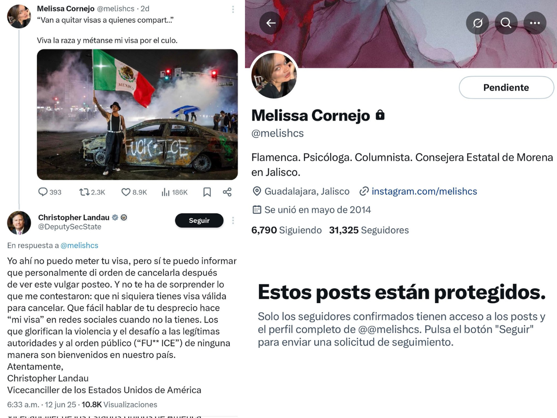Bookmark the Melissa Cornejo post
The image size is (557, 418).
[x=207, y=192]
